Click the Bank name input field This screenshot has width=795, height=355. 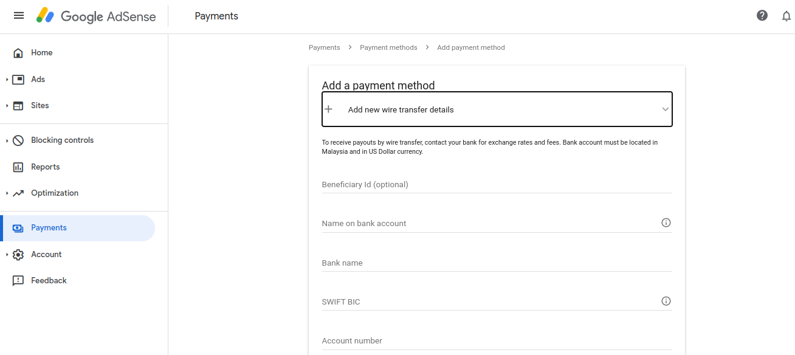[x=497, y=263]
